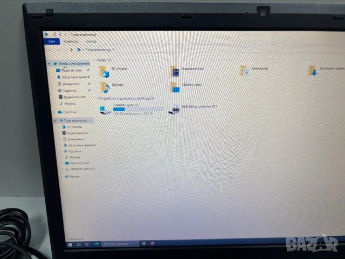The image size is (345, 259).
Task: Select Картини under Quick access
Action: tap(67, 91)
